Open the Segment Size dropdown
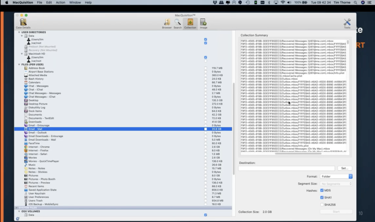 pos(336,184)
